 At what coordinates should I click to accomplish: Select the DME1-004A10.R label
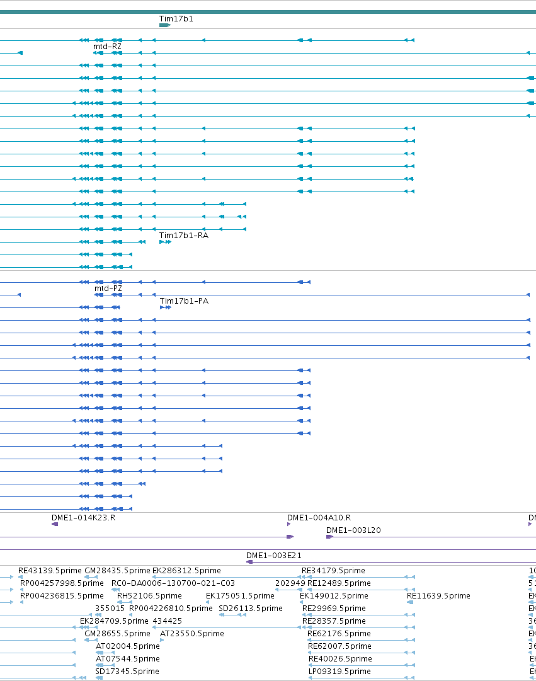point(319,518)
